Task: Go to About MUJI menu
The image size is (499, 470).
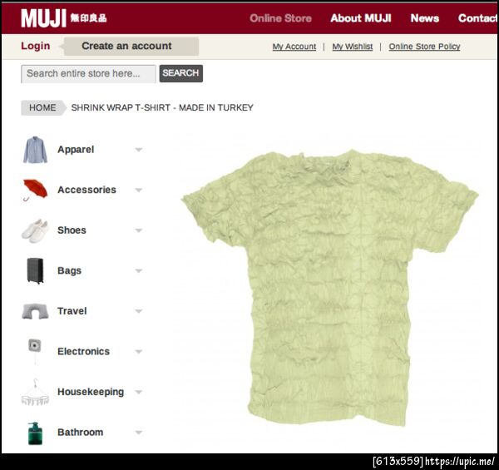Action: point(361,18)
